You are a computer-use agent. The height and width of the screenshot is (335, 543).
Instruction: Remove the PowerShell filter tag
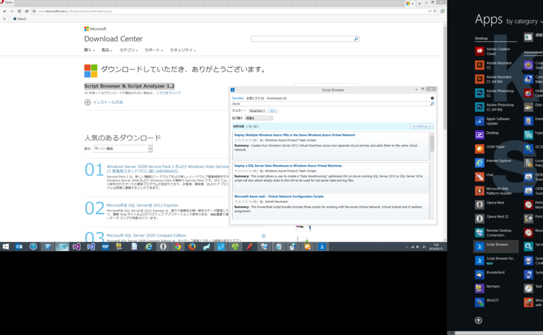click(264, 111)
